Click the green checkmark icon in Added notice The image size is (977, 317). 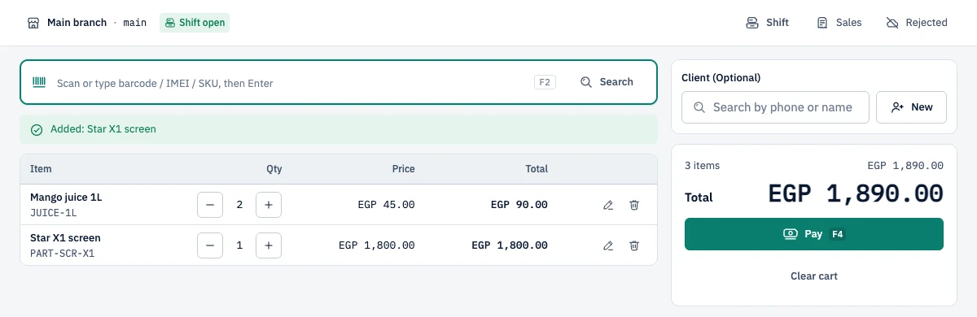(x=36, y=129)
